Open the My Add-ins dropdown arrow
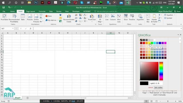This screenshot has width=183, height=103. 58,20
